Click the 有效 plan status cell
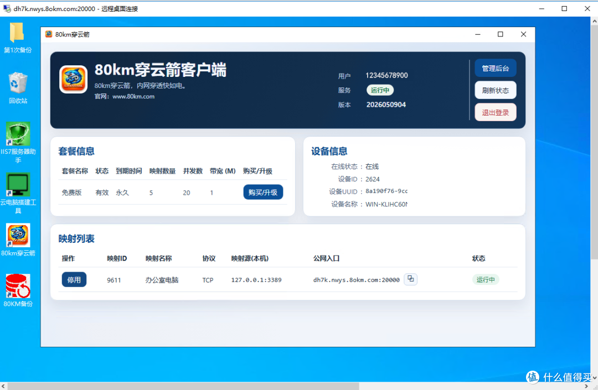Viewport: 598px width, 390px height. tap(102, 193)
